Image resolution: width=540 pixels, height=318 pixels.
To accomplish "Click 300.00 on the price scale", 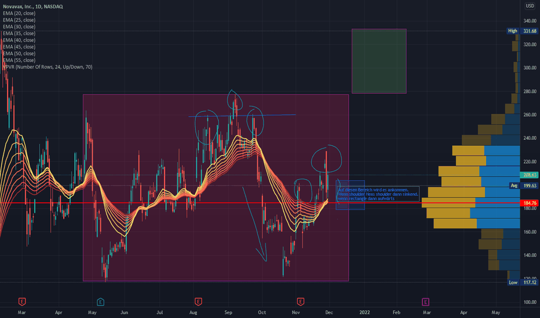I will pyautogui.click(x=530, y=68).
